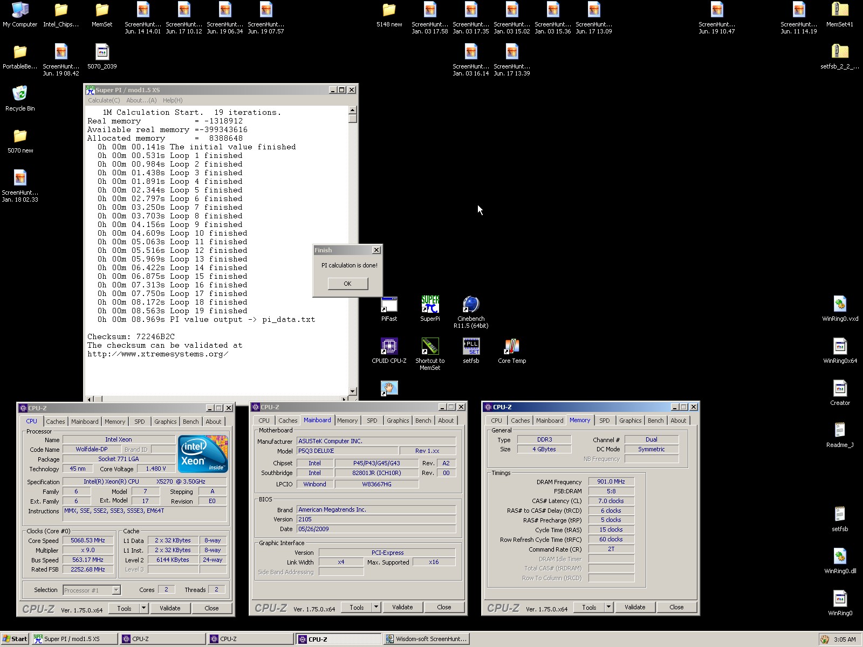Switch to Graphics tab in right CPU-Z
863x647 pixels.
coord(631,421)
